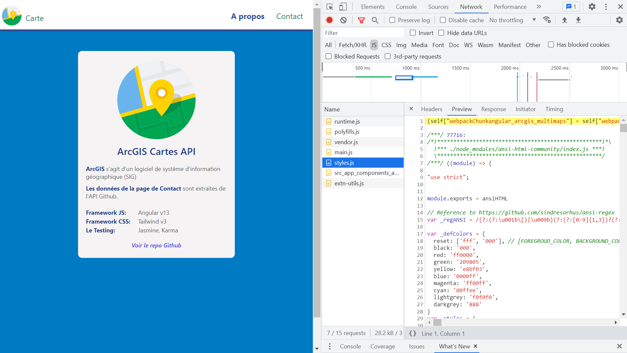Switch to the Console panel tab
The width and height of the screenshot is (627, 353).
[406, 7]
